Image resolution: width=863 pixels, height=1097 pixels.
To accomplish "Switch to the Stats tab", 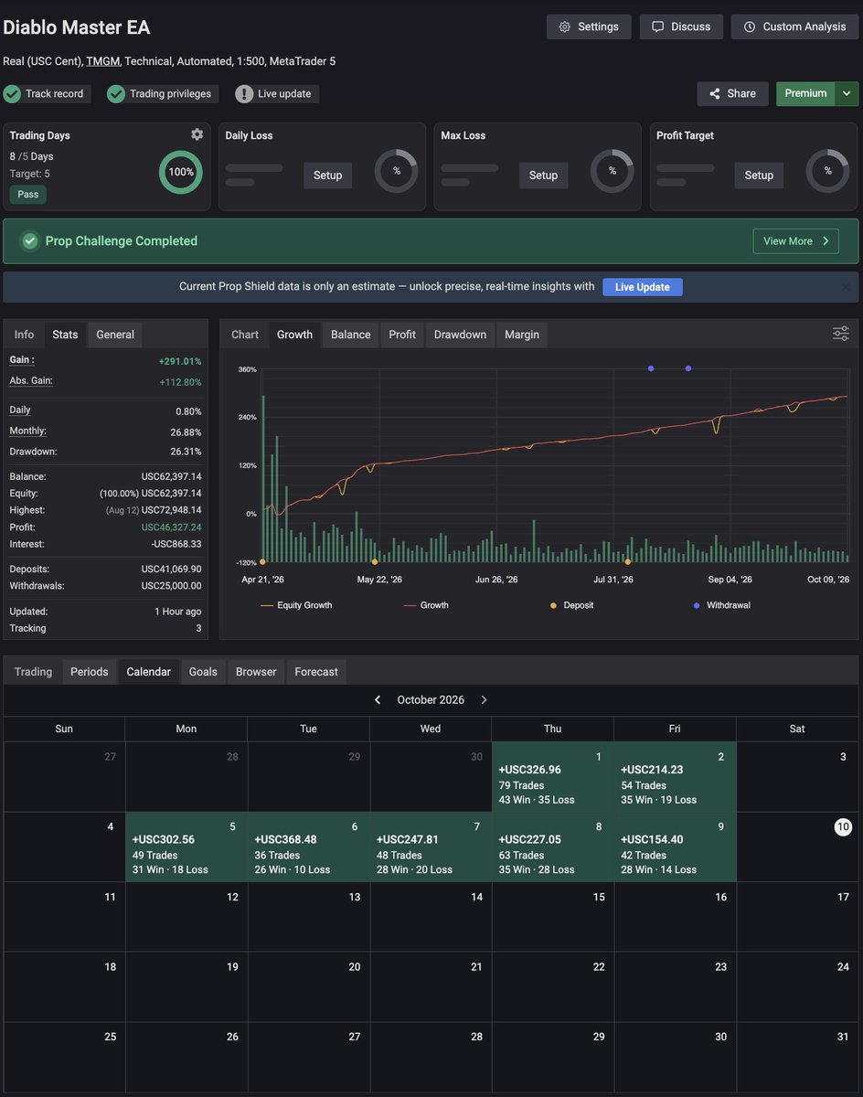I will click(65, 335).
